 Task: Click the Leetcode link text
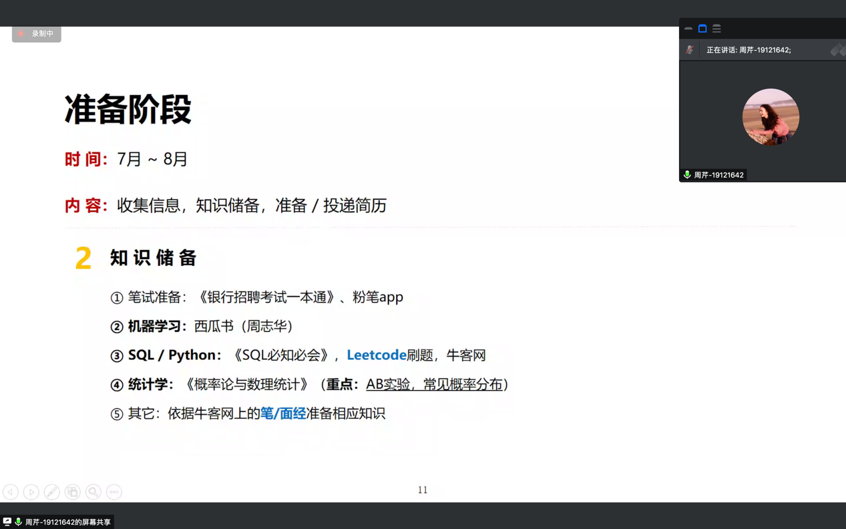pos(376,355)
